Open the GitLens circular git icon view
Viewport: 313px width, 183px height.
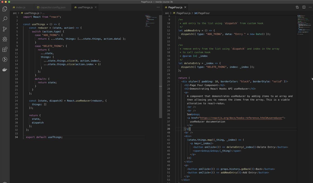point(5,59)
